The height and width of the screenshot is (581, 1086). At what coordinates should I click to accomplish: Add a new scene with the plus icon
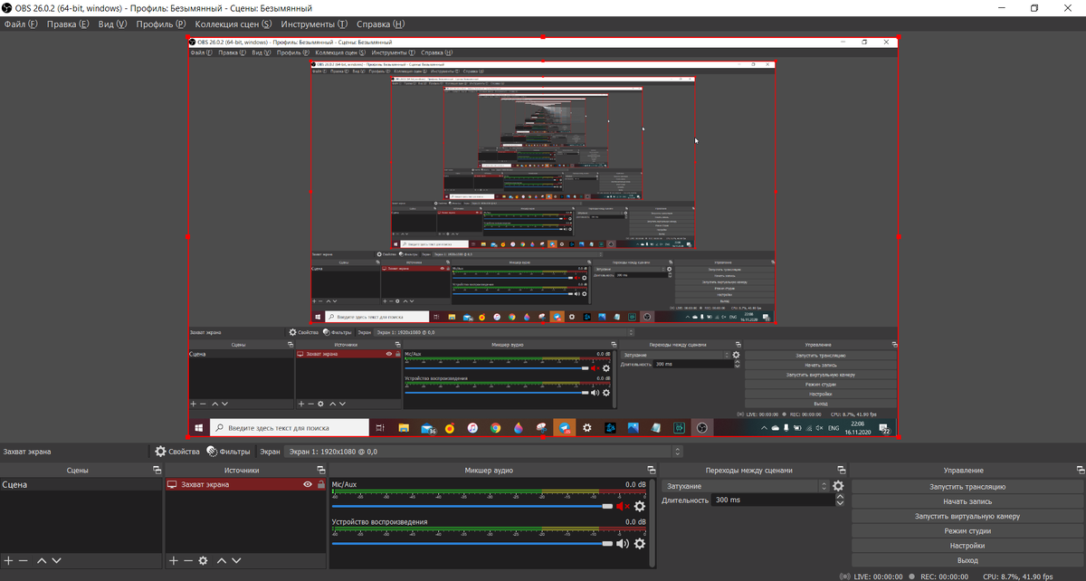[x=9, y=561]
